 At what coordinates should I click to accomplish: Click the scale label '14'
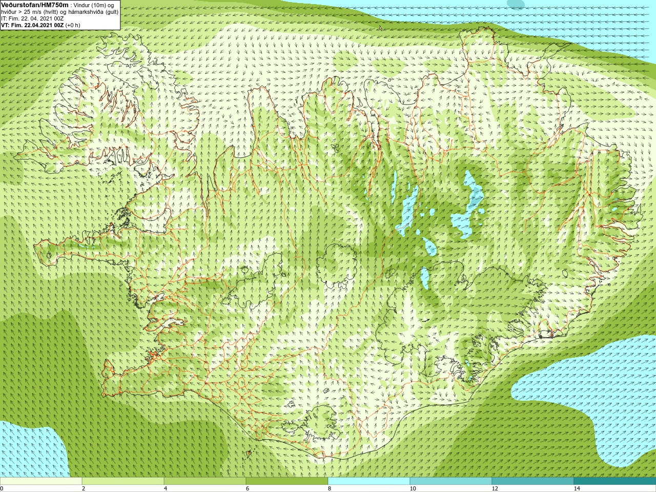coord(577,488)
